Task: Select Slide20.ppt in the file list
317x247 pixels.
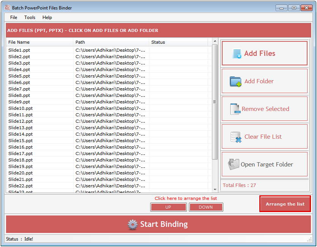Action: click(20, 173)
